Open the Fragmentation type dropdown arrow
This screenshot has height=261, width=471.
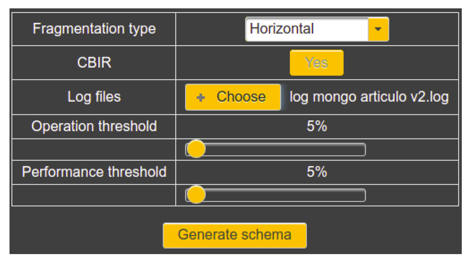click(x=378, y=29)
